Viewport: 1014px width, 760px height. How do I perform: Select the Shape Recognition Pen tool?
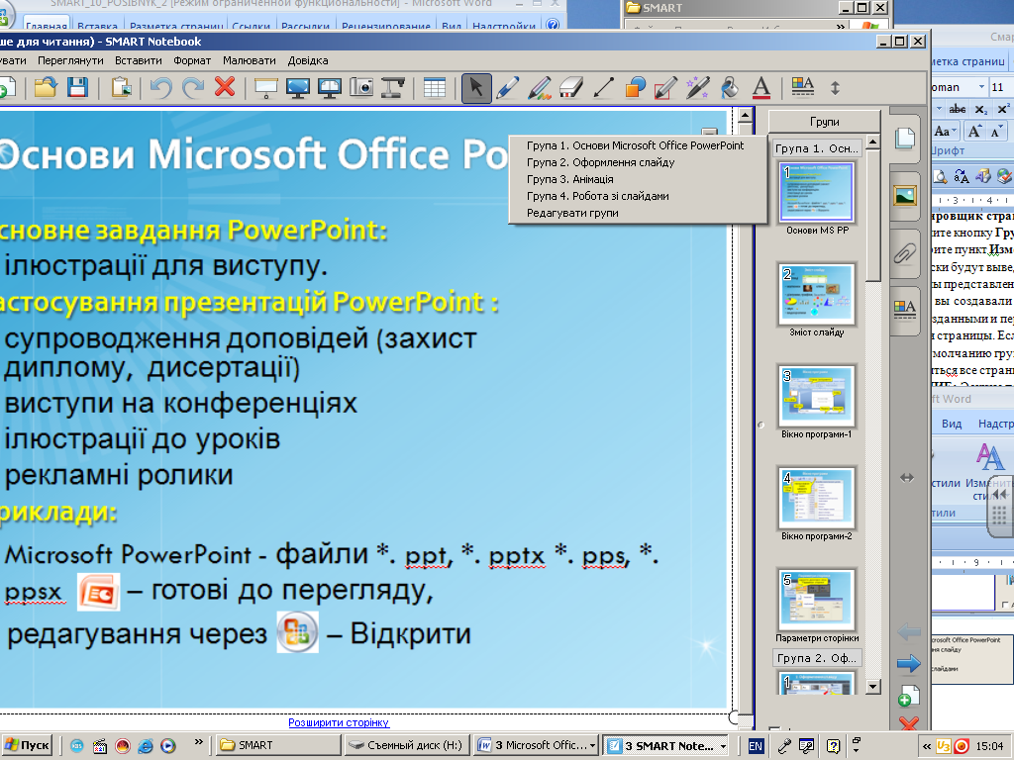tap(666, 87)
